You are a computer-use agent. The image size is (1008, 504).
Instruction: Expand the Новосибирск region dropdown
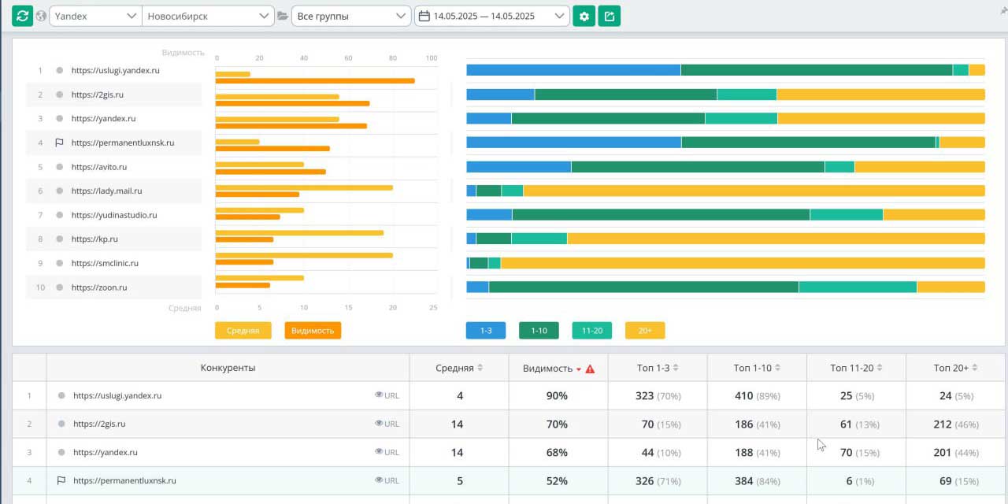click(x=208, y=16)
